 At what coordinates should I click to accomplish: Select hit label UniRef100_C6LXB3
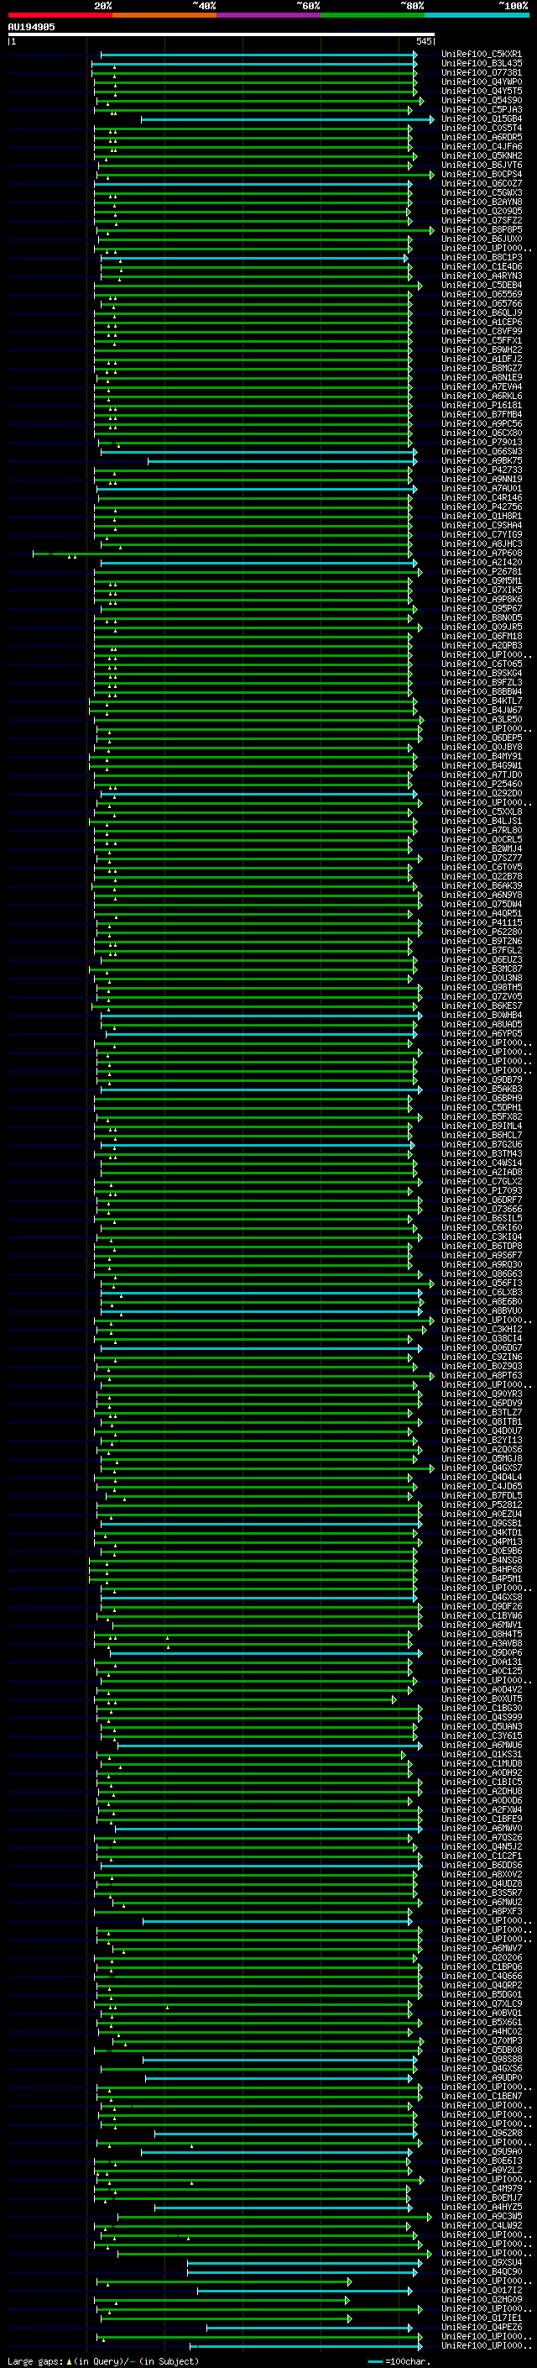point(482,1292)
